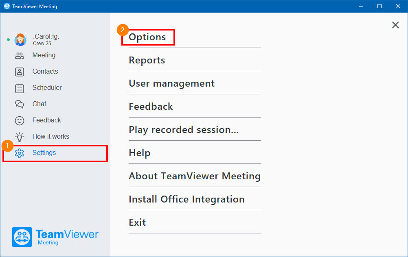Screen dimensions: 408x257
Task: Select the Settings sidebar label
Action: [44, 152]
